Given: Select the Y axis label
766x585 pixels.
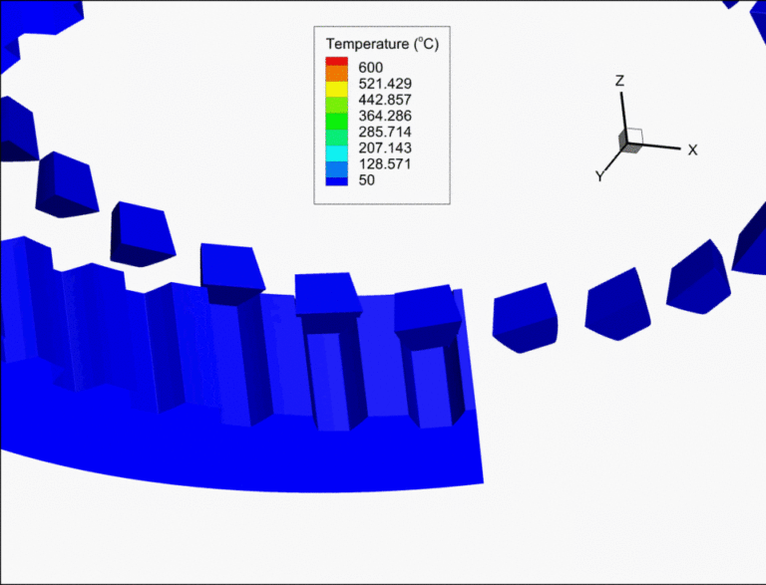Looking at the screenshot, I should (599, 175).
